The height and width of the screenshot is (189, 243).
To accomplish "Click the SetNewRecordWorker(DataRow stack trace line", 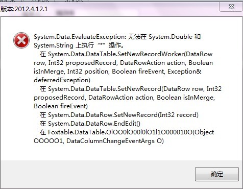I will tap(126, 54).
